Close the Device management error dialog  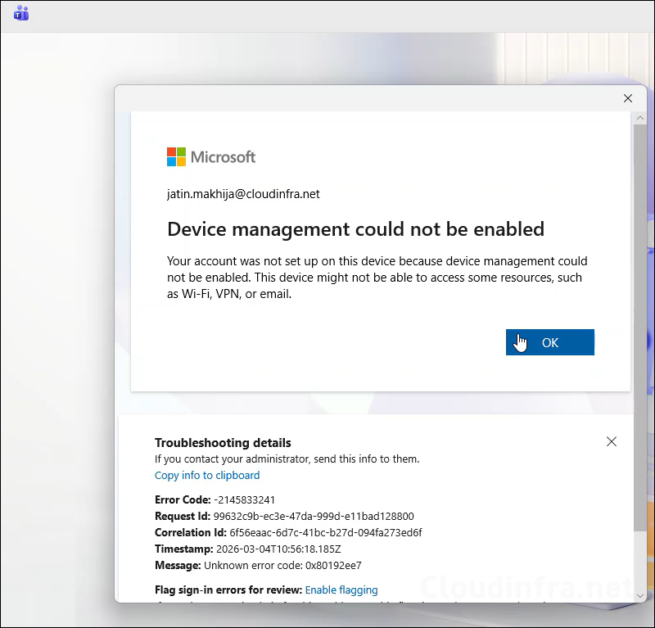[x=628, y=98]
